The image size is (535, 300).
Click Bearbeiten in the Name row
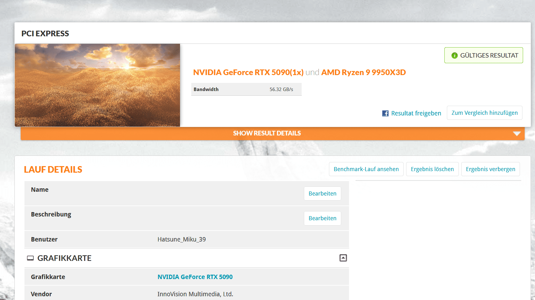(x=322, y=193)
